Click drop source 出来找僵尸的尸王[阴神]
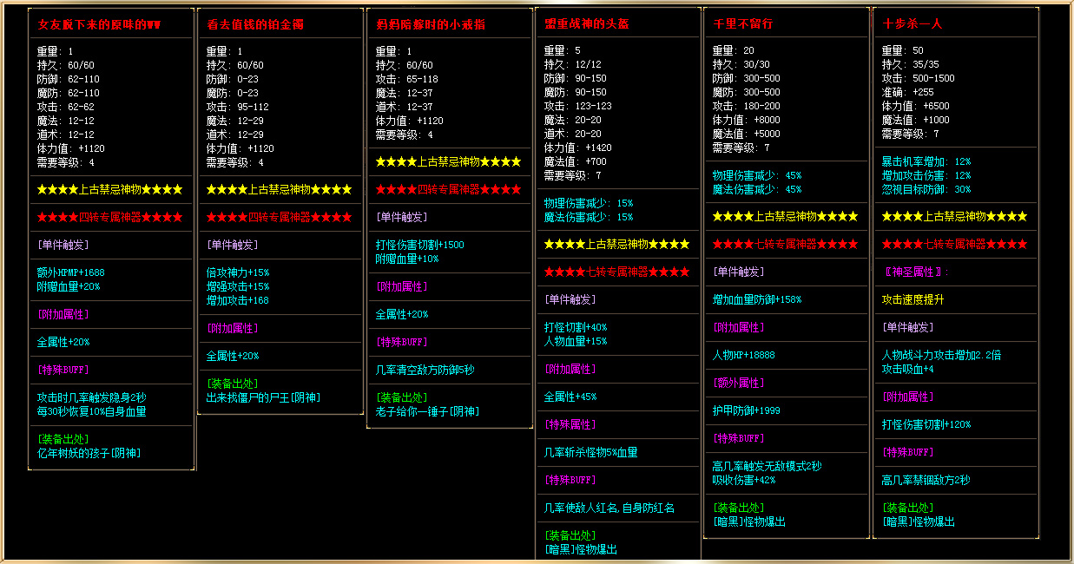 pyautogui.click(x=263, y=397)
